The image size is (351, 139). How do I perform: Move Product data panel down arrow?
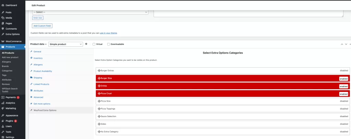(x=346, y=44)
